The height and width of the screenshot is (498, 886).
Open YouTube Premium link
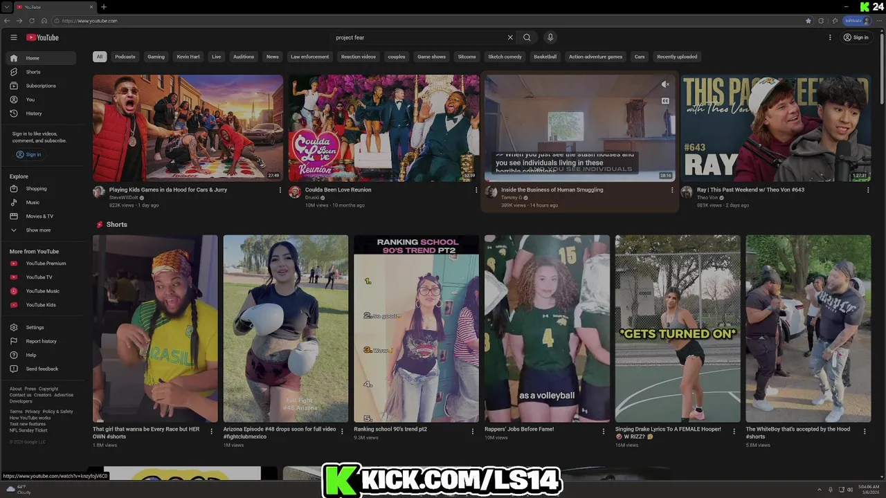pos(42,264)
